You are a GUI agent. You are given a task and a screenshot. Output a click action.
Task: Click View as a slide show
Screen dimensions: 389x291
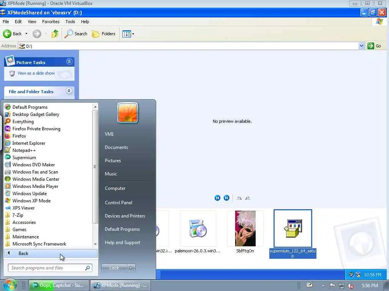point(36,73)
